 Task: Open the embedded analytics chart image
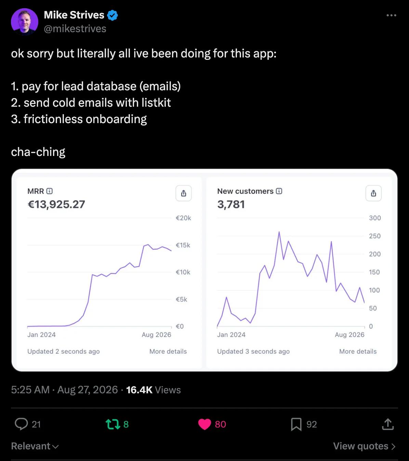(x=204, y=270)
